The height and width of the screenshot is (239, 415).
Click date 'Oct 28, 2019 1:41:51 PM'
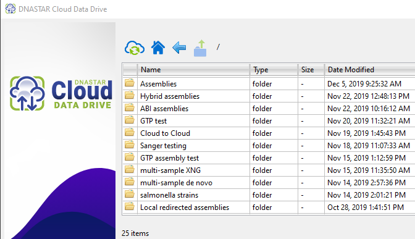pyautogui.click(x=366, y=208)
